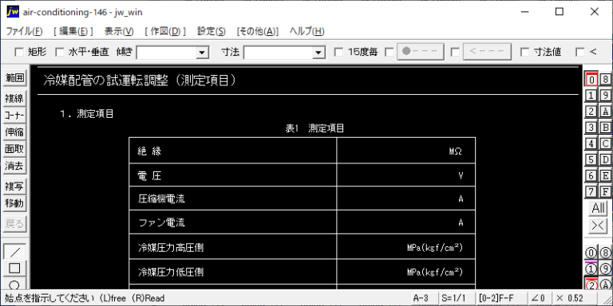Screen dimensions: 613x306
Task: Click the 戻る undo button
Action: pyautogui.click(x=14, y=224)
